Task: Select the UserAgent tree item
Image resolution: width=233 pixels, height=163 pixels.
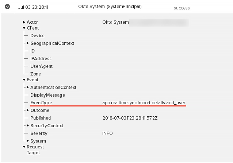Action: (42, 66)
